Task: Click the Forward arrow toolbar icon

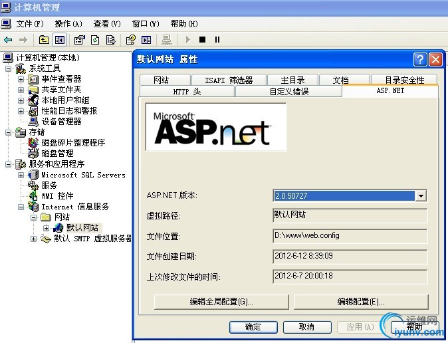Action: pyautogui.click(x=23, y=40)
